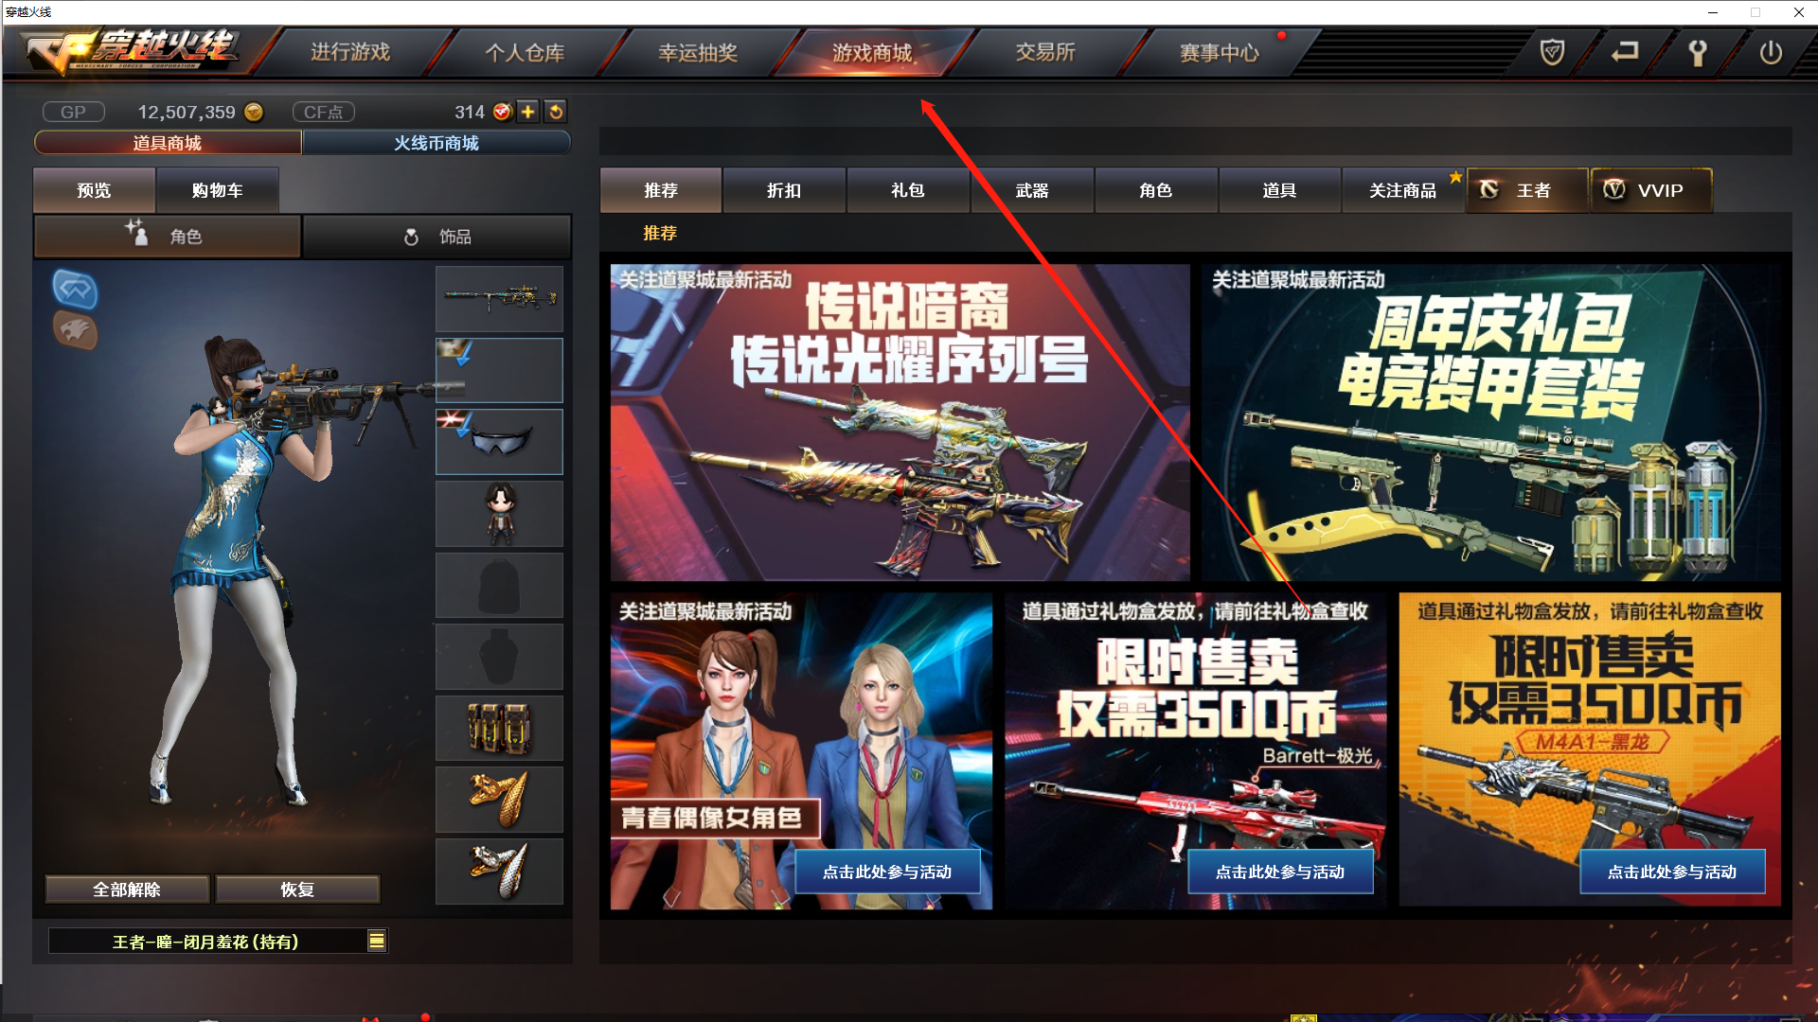Click the 王者-瞳-闭月羞花 (持有) name field

pyautogui.click(x=205, y=942)
